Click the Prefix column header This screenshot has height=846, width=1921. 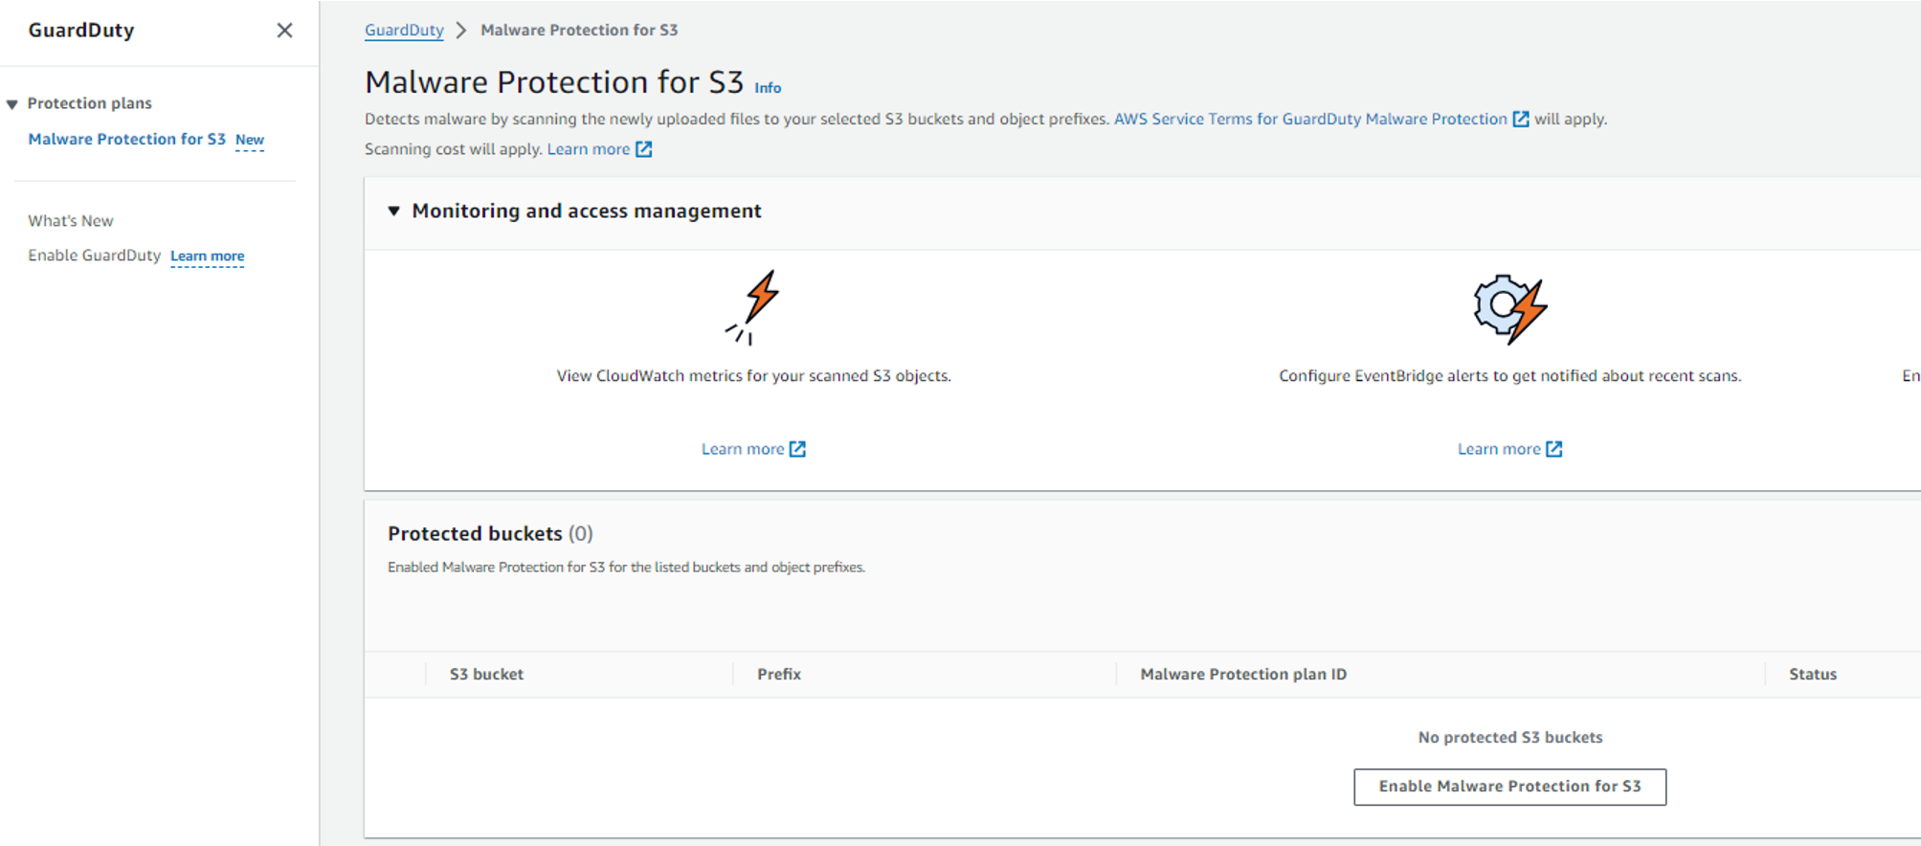[779, 675]
